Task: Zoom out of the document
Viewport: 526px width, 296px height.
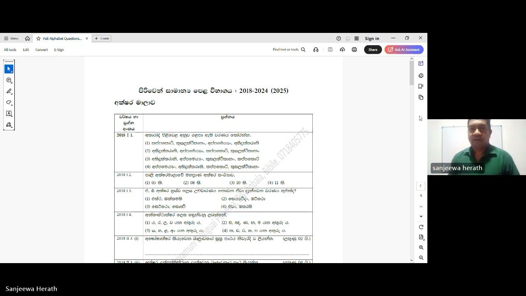Action: (x=421, y=258)
